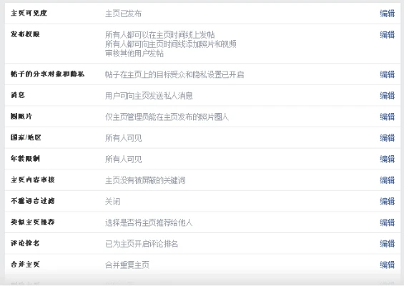This screenshot has height=286, width=404.
Task: Click 仅主页管理员能在主页发布的照片圈人 text
Action: pos(167,117)
